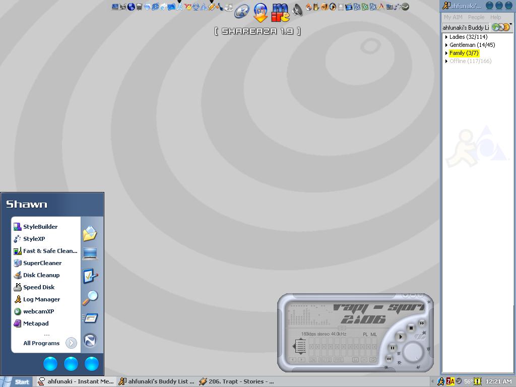Toggle the ML media library button
516x387 pixels.
click(374, 334)
